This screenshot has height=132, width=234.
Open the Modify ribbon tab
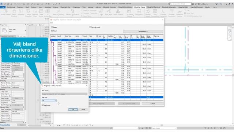click(x=207, y=7)
